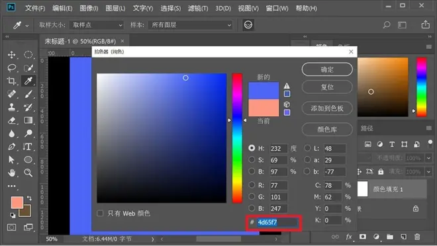This screenshot has width=437, height=246.
Task: Select the Quick Selection tool
Action: (28, 67)
